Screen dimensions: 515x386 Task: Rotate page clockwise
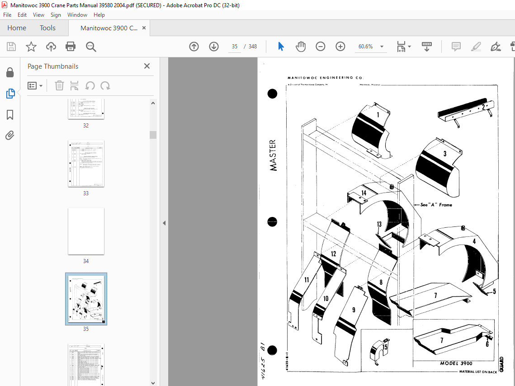(x=105, y=86)
